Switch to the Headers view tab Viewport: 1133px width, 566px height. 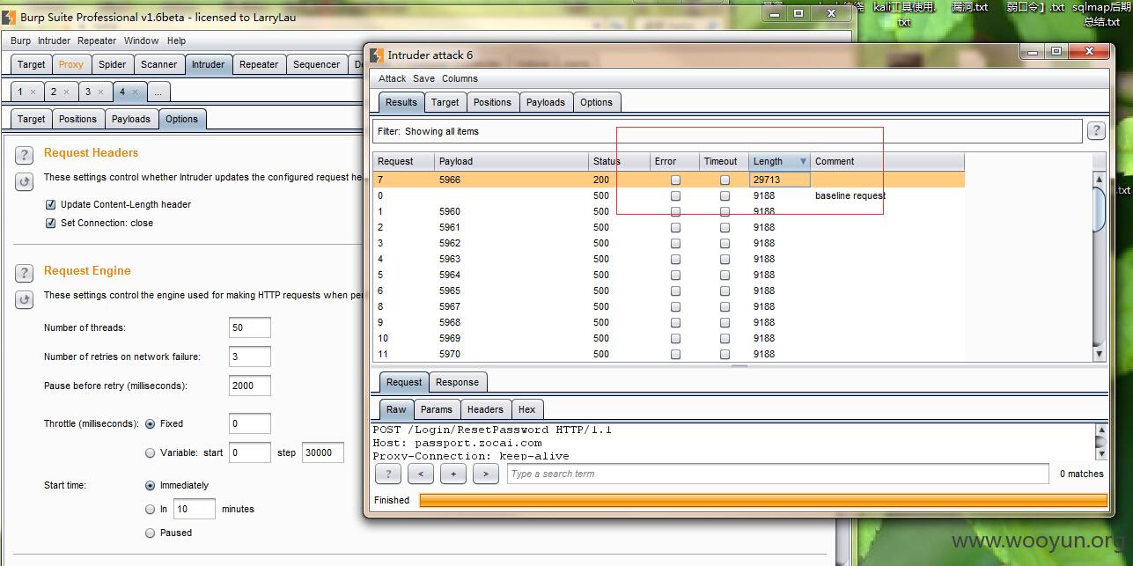point(485,409)
